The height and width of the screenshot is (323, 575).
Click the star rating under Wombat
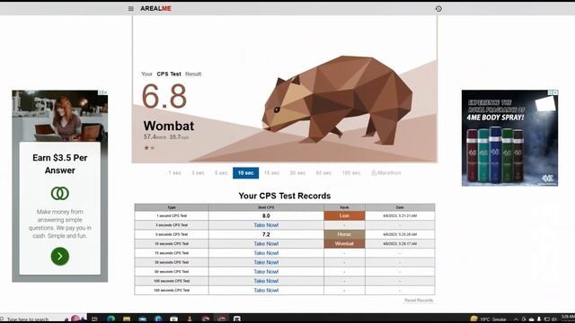pyautogui.click(x=149, y=148)
